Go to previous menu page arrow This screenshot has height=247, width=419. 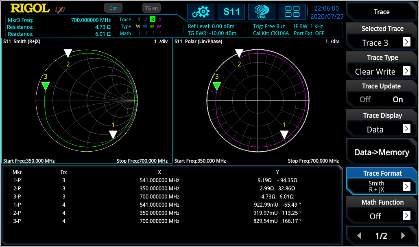click(360, 236)
